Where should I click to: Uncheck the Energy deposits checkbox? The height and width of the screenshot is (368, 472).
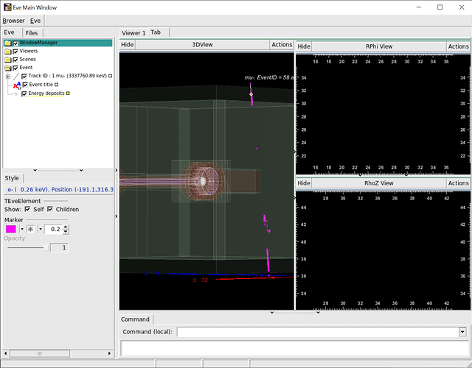(24, 93)
